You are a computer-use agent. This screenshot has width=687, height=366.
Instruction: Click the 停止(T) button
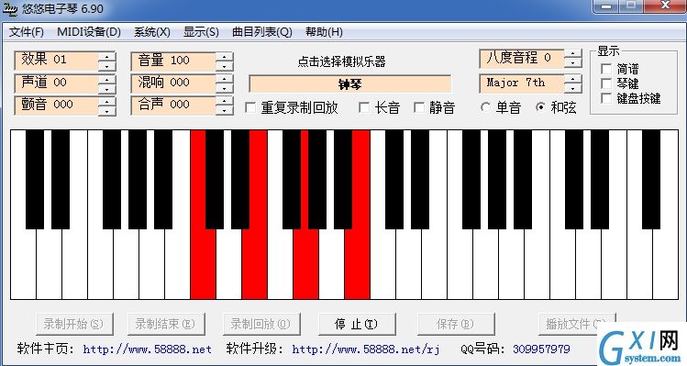click(356, 325)
